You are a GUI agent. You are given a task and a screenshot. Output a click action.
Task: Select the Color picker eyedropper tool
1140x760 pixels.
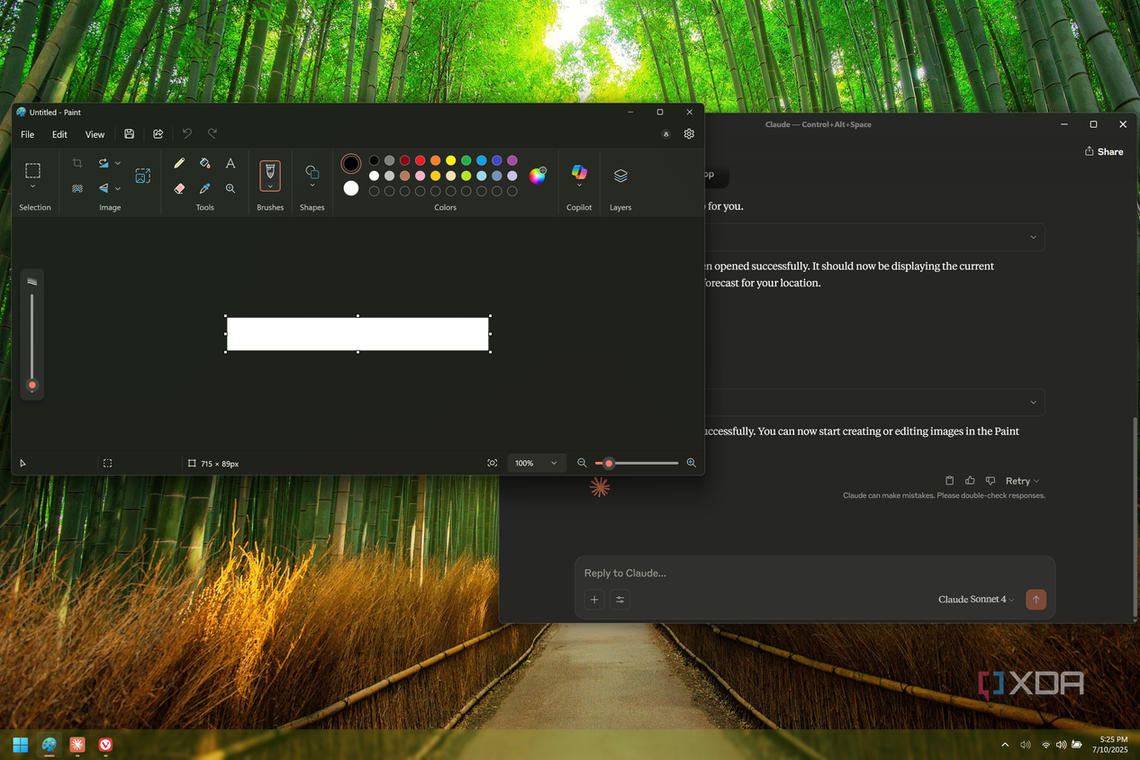[204, 188]
